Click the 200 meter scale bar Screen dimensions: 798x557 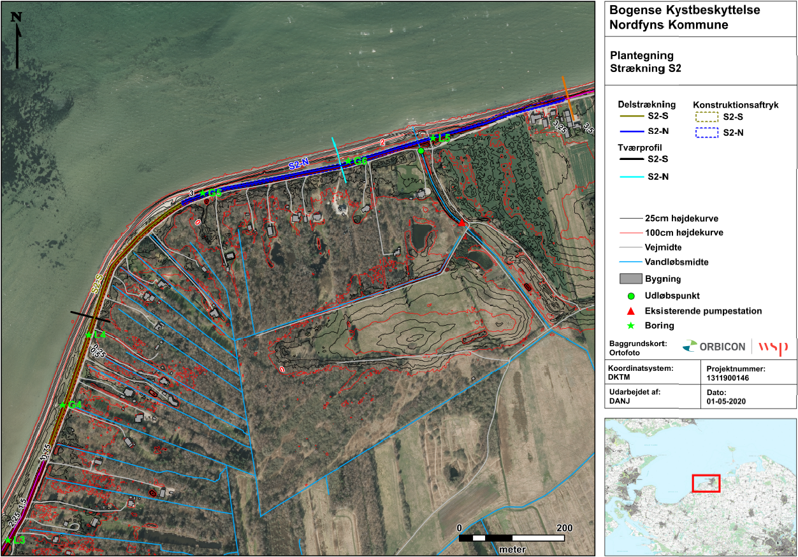coord(512,539)
